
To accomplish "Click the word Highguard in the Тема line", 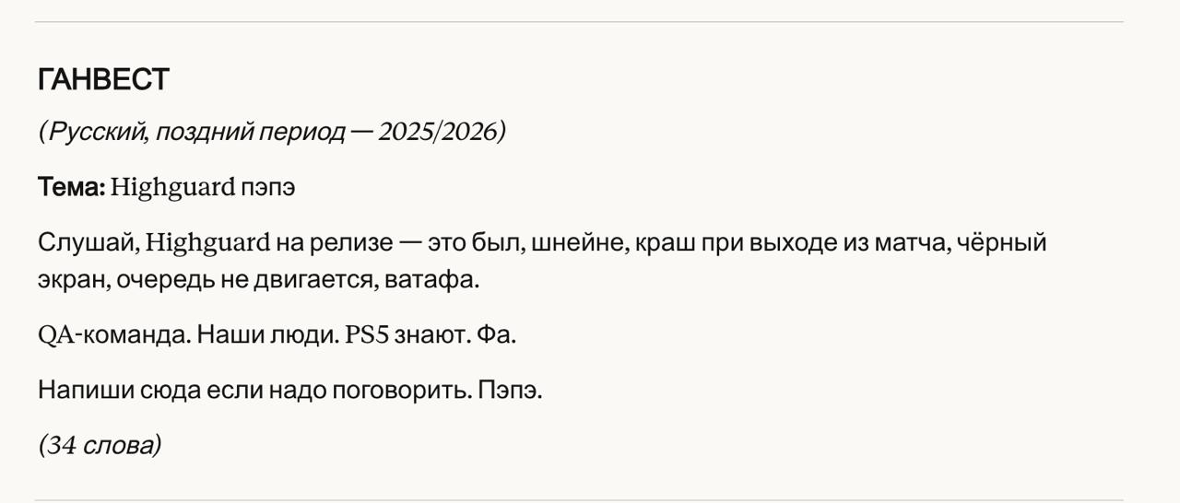I will tap(172, 187).
